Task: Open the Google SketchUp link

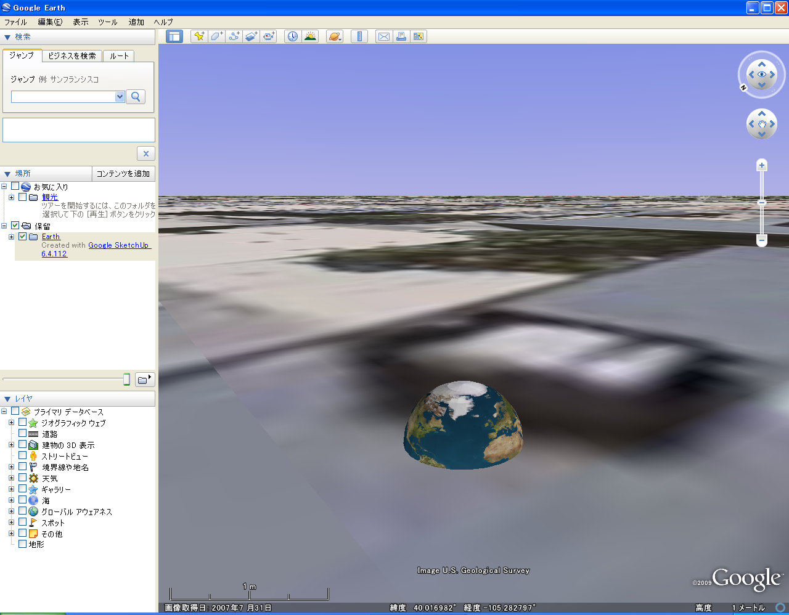Action: [118, 245]
